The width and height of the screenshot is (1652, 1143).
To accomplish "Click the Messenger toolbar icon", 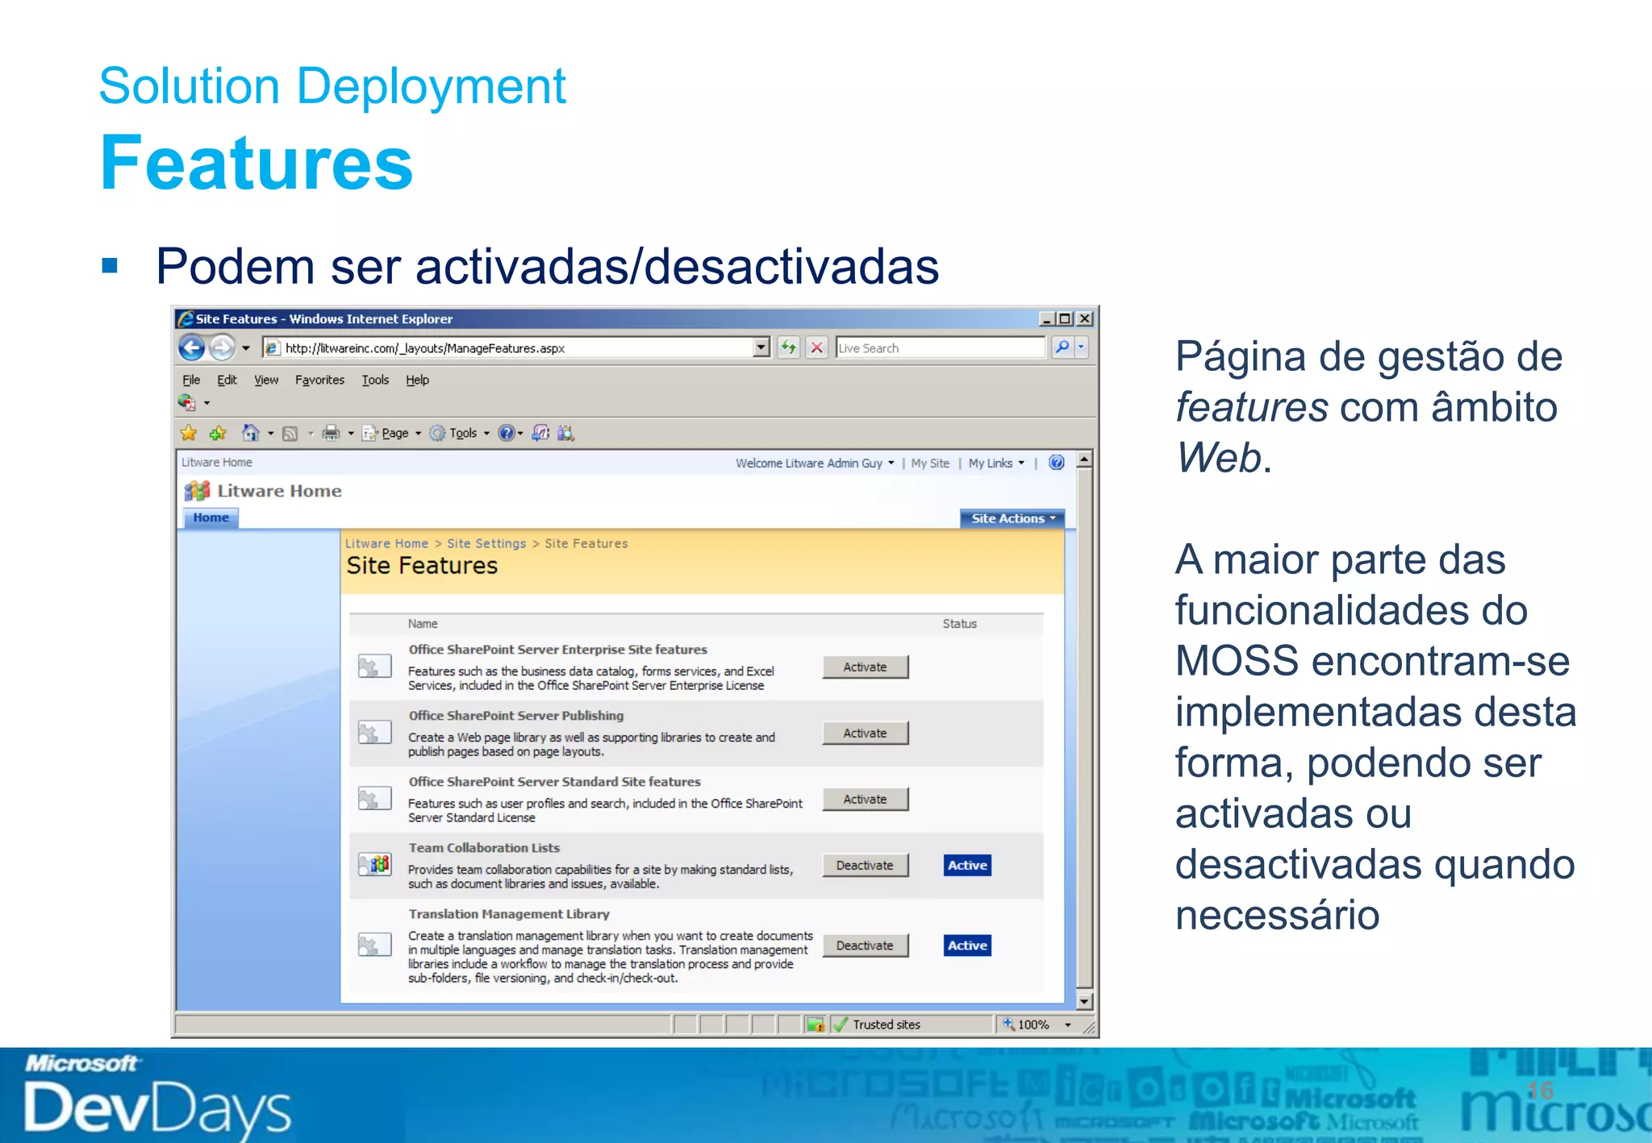I will (540, 434).
